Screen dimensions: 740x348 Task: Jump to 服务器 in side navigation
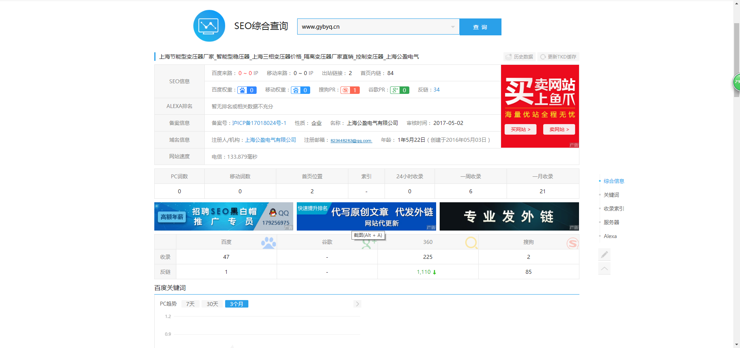point(611,222)
